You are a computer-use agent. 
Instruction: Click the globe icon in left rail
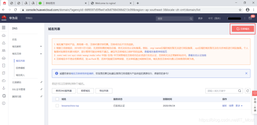point(4,96)
